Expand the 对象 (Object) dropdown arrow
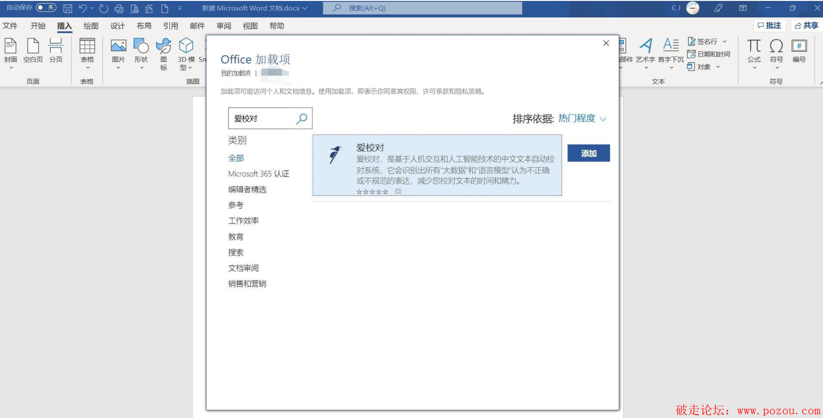 point(718,67)
